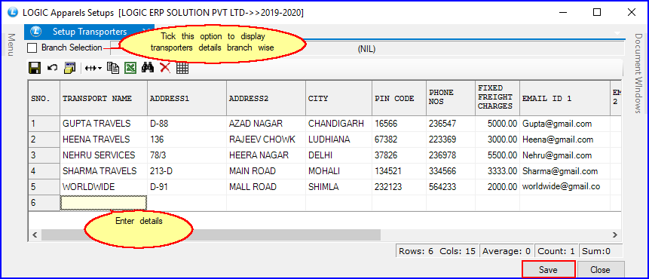Click the green Excel export icon
The image size is (649, 279).
coord(130,68)
